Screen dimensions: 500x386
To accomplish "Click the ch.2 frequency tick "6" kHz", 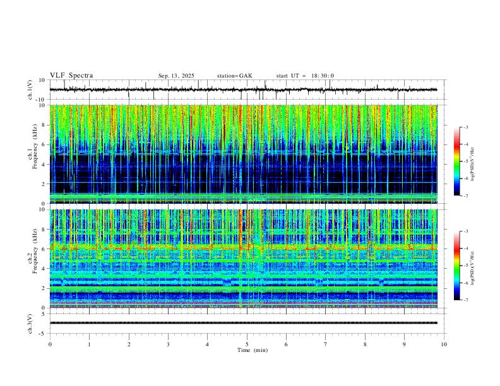I will [x=44, y=249].
